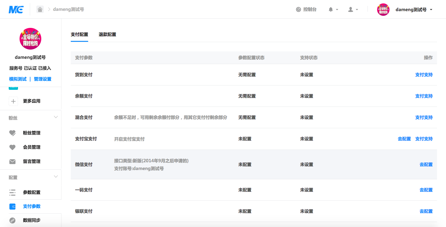The width and height of the screenshot is (446, 227).
Task: Click the 管理设置 link
Action: click(43, 79)
